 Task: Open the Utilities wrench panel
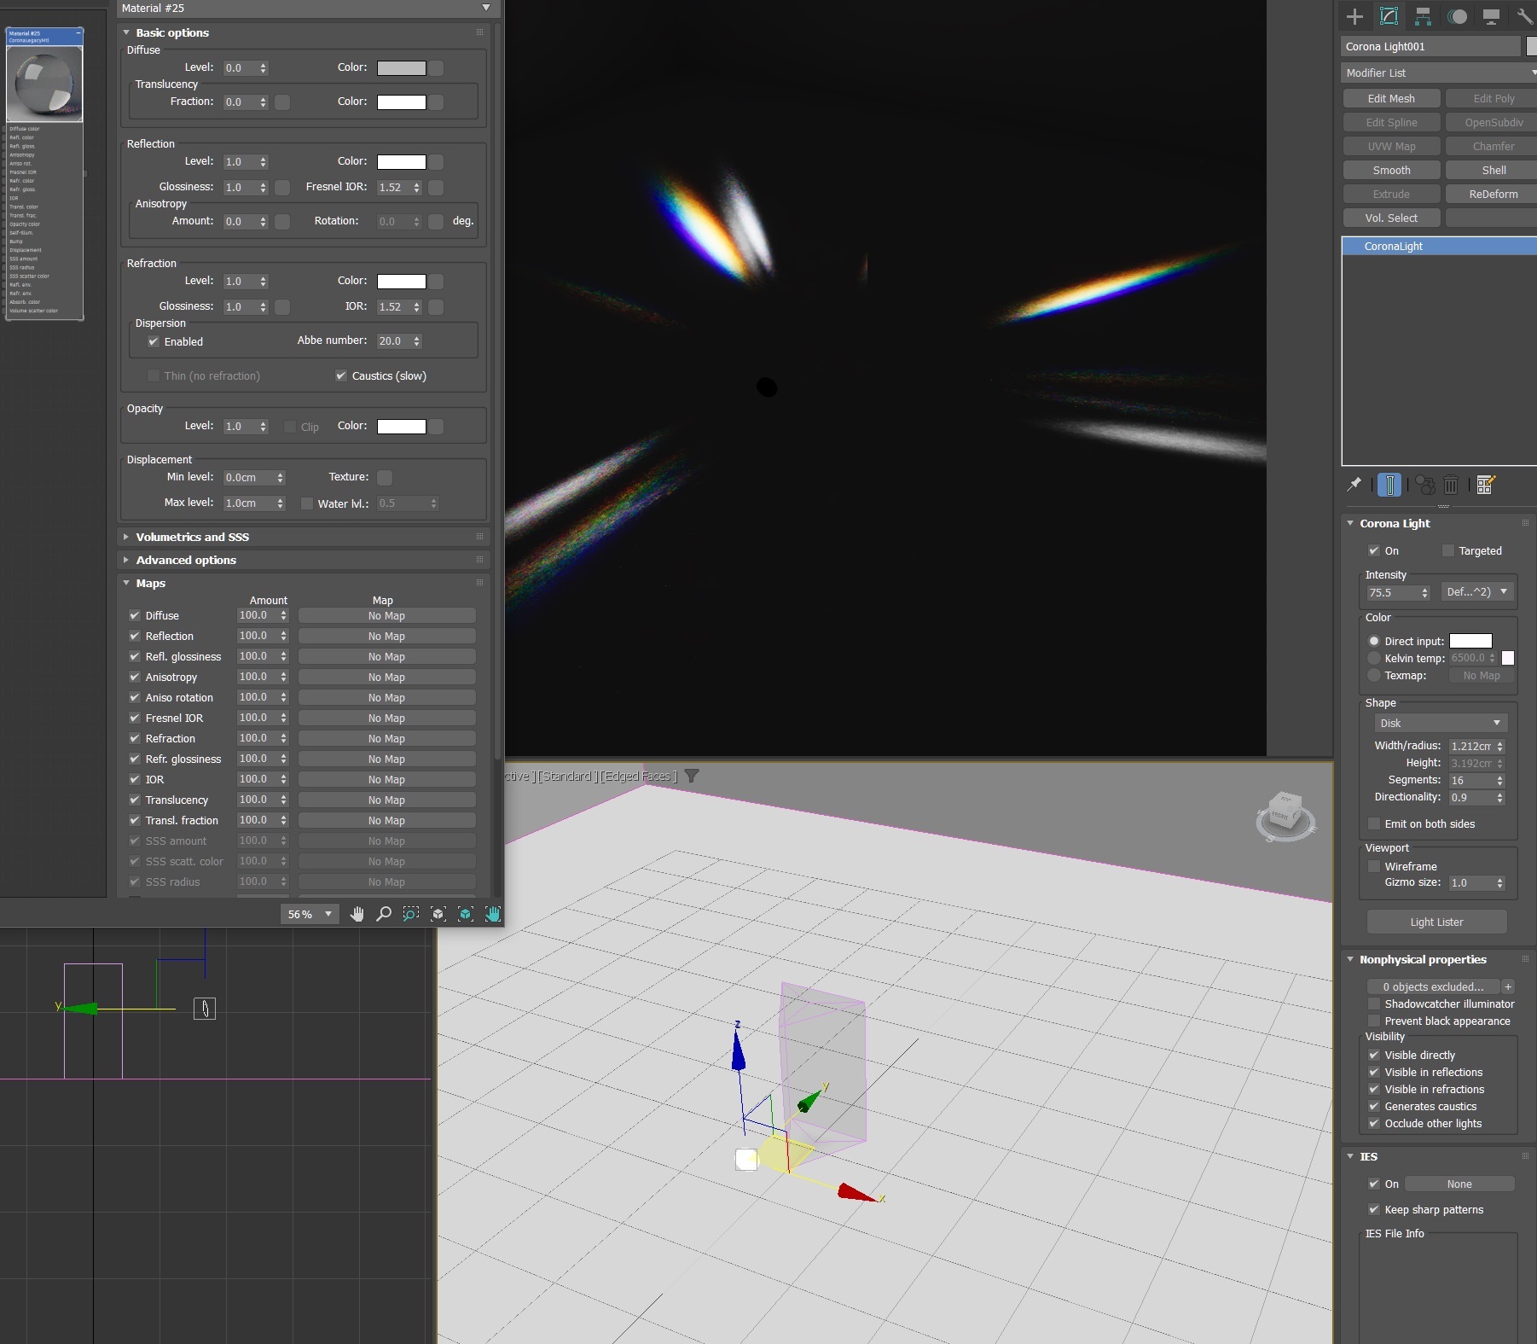pyautogui.click(x=1524, y=16)
